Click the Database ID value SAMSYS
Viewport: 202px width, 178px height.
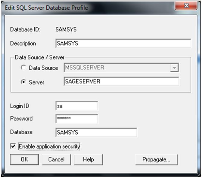coord(66,29)
